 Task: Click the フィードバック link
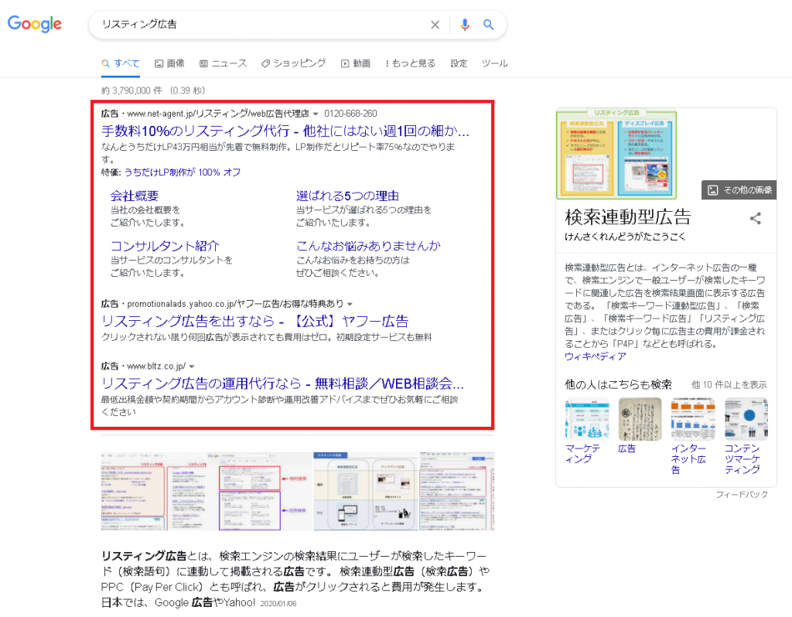[x=742, y=495]
